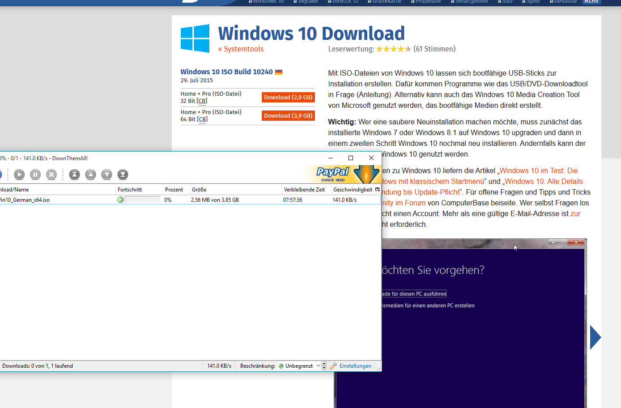Minimize the DownThemAll! window
Viewport: 621px width, 408px height.
pos(331,158)
